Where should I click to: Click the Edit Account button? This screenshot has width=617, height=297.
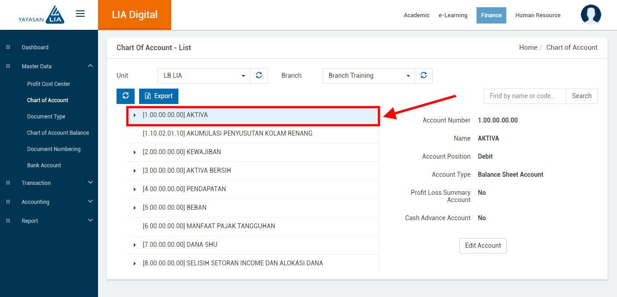(483, 246)
